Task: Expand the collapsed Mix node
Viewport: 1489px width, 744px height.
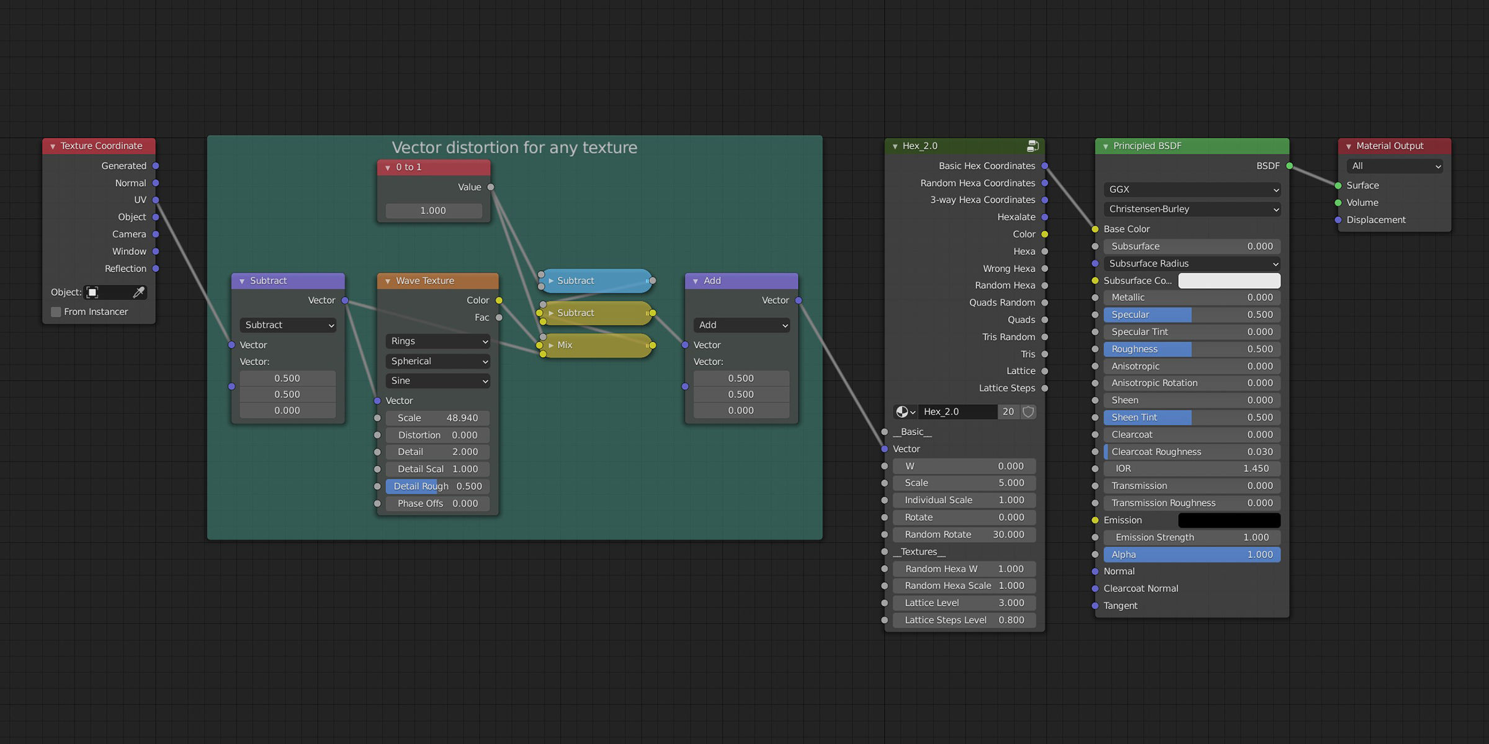Action: coord(551,345)
